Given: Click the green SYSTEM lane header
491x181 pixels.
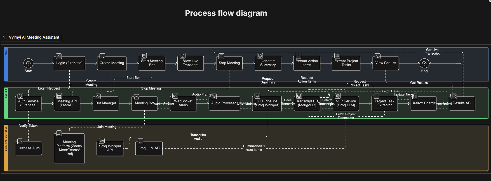Looking at the screenshot, I should click(6, 103).
